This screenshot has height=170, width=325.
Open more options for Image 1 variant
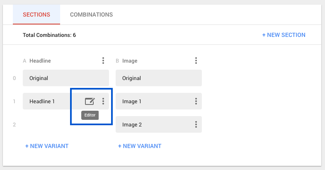pos(196,101)
